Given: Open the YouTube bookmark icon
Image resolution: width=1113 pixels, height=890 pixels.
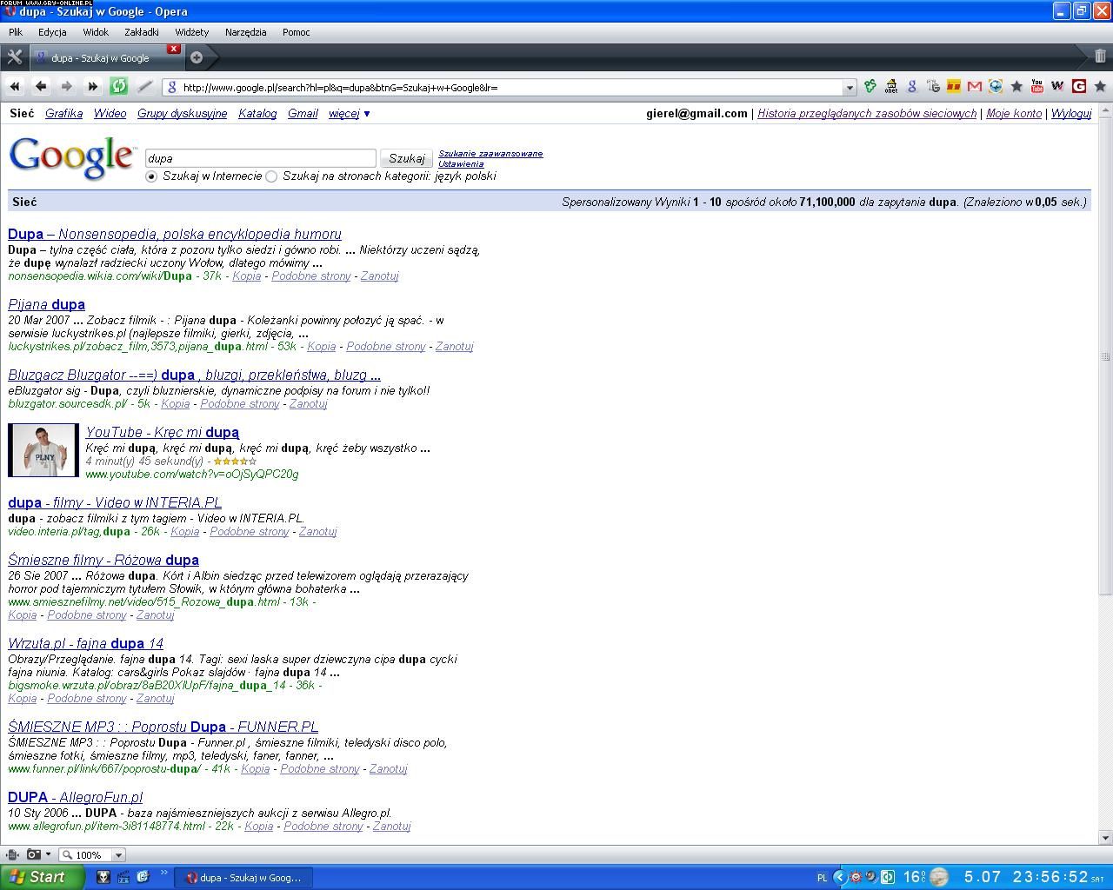Looking at the screenshot, I should coord(1036,86).
